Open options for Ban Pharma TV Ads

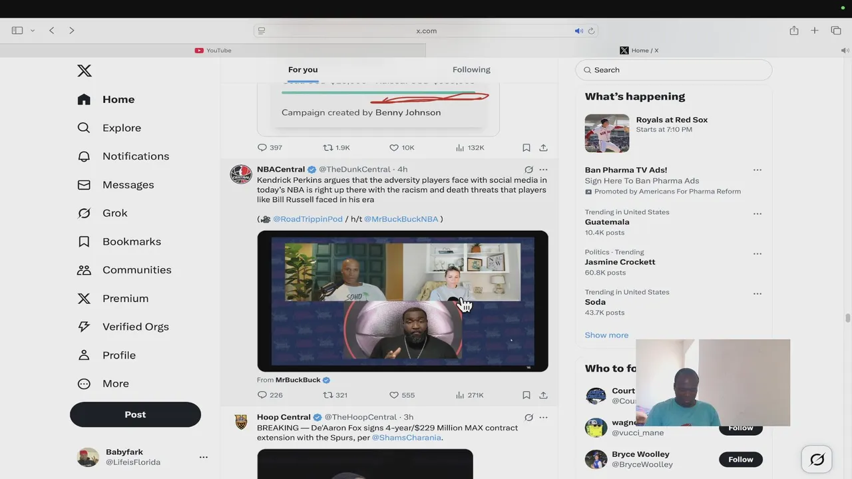point(757,170)
